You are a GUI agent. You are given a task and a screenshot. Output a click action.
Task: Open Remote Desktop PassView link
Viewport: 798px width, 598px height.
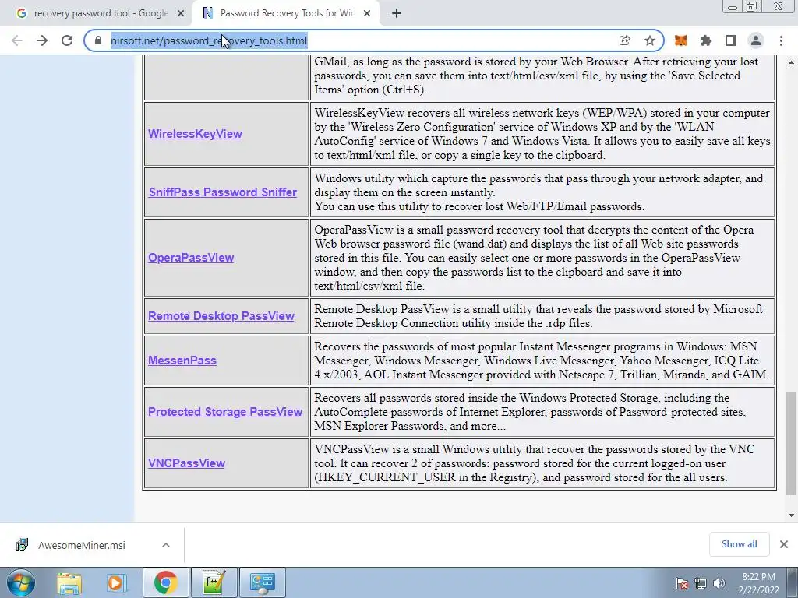pos(221,316)
